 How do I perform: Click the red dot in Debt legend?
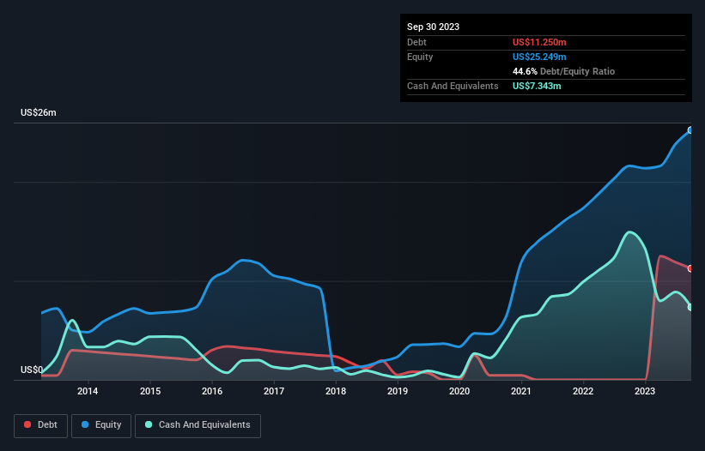click(x=28, y=425)
